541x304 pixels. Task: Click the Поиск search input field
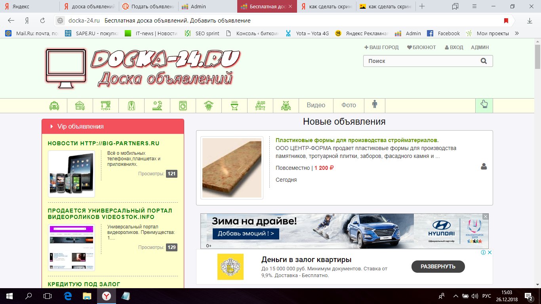[x=428, y=61]
